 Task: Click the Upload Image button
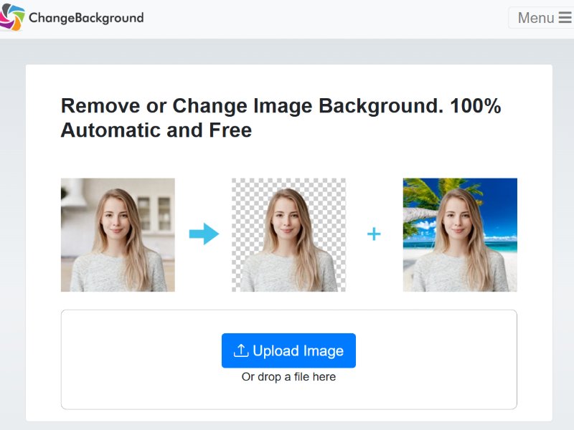[x=288, y=350]
